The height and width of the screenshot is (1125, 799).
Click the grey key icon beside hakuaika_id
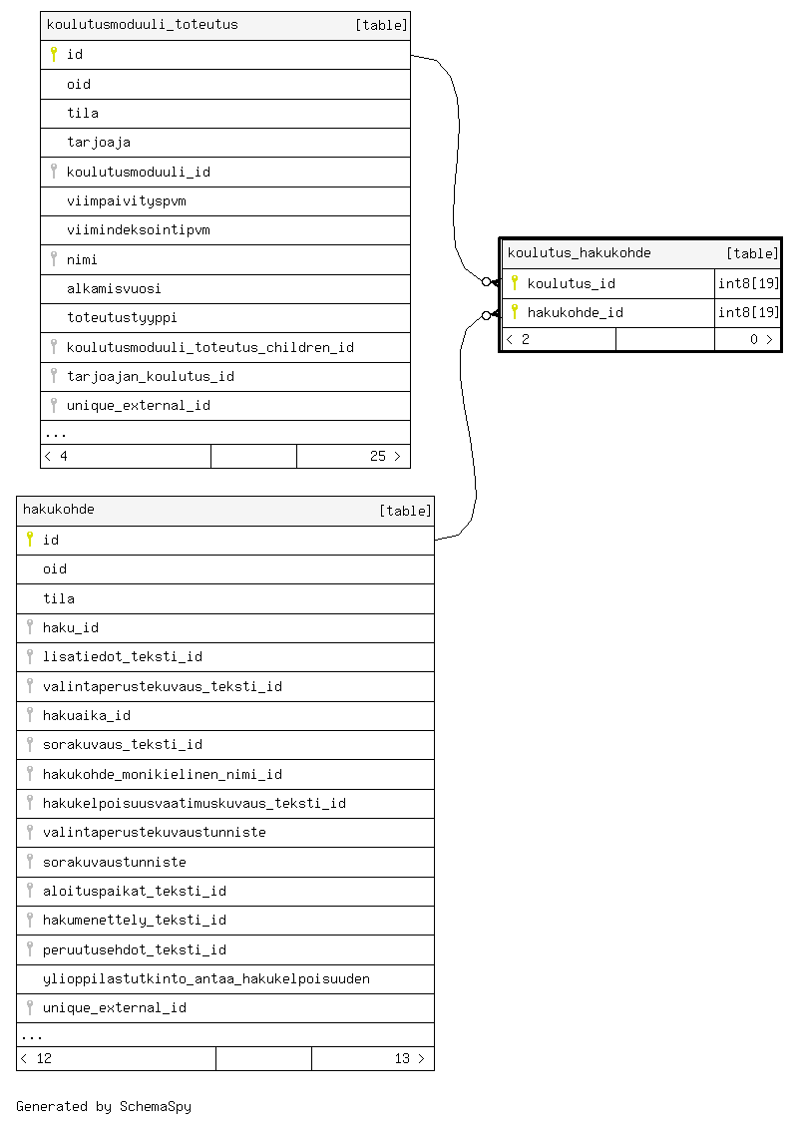pyautogui.click(x=30, y=715)
